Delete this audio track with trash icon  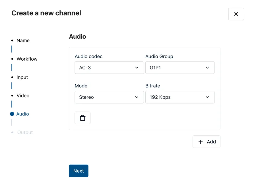coord(82,118)
